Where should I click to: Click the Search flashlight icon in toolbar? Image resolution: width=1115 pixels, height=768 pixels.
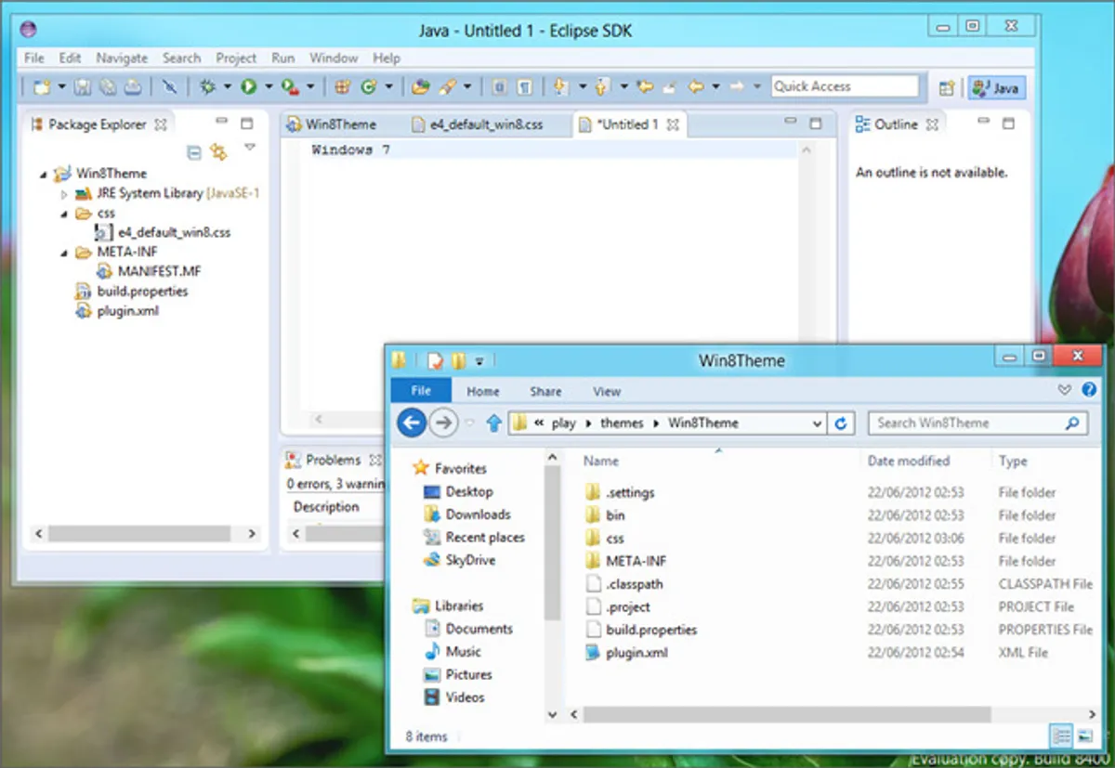coord(447,86)
